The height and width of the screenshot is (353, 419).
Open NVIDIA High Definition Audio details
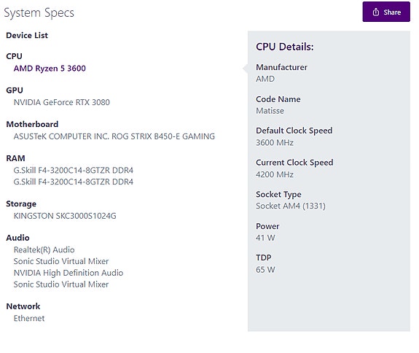click(x=68, y=273)
